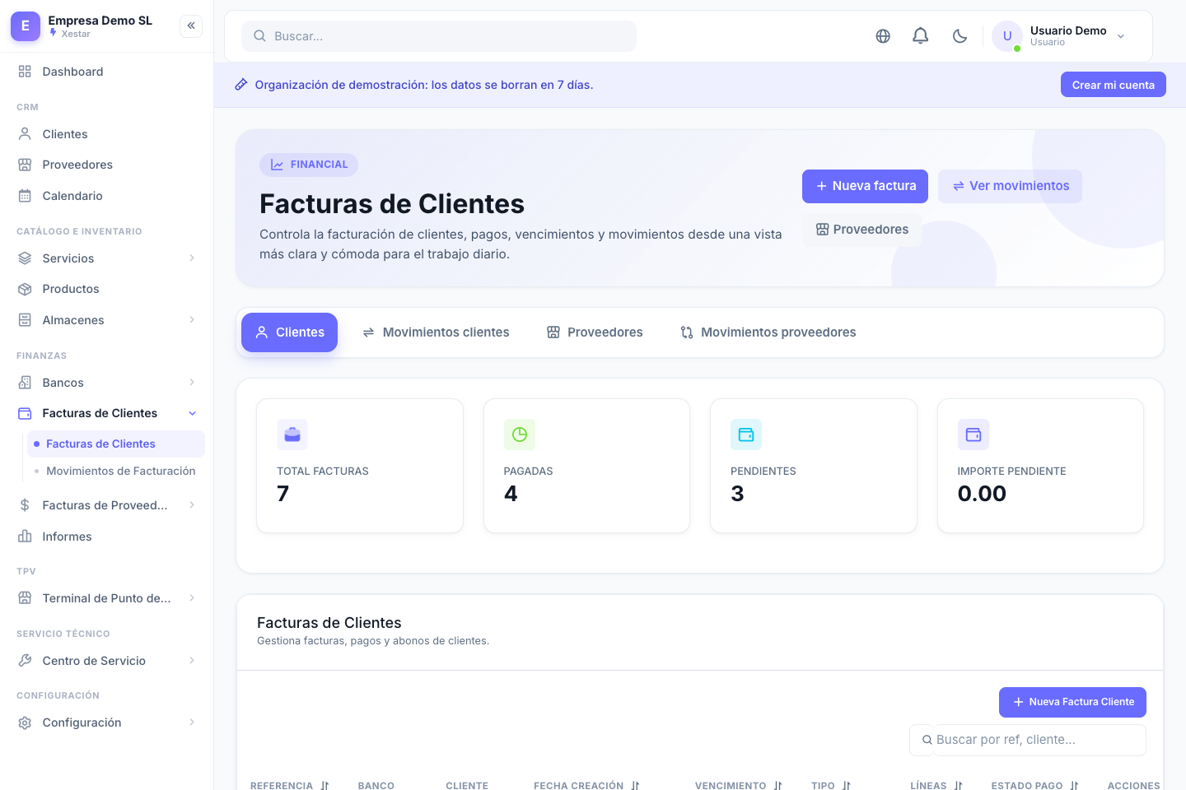Click the Nueva factura button

(865, 186)
